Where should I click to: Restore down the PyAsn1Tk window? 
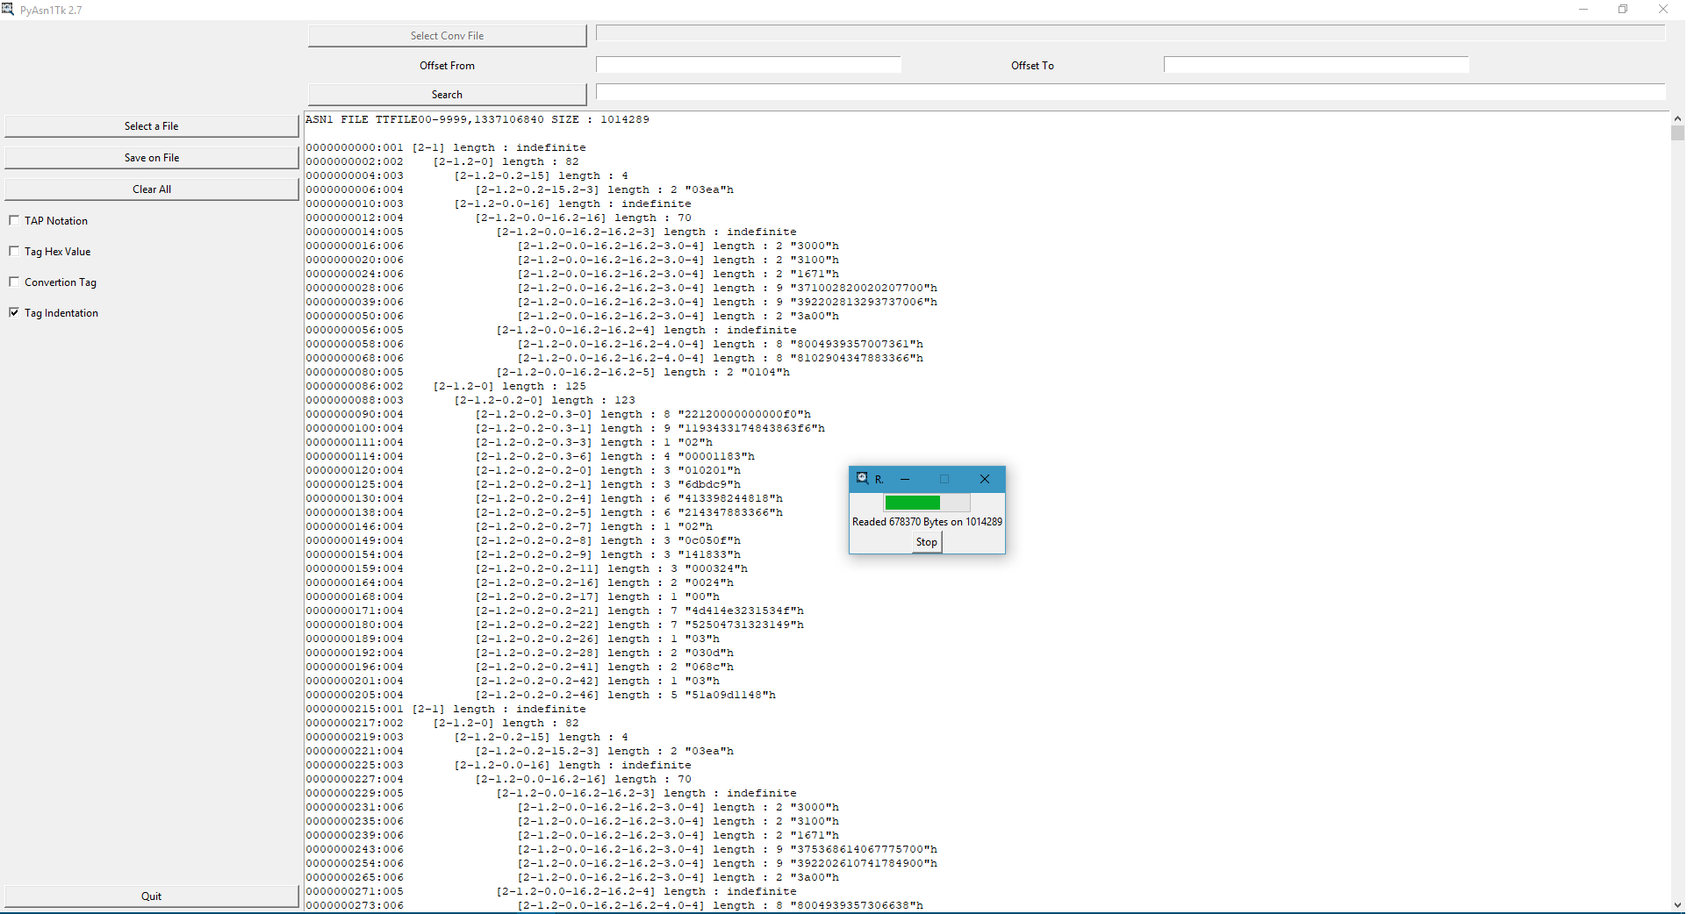click(1623, 10)
